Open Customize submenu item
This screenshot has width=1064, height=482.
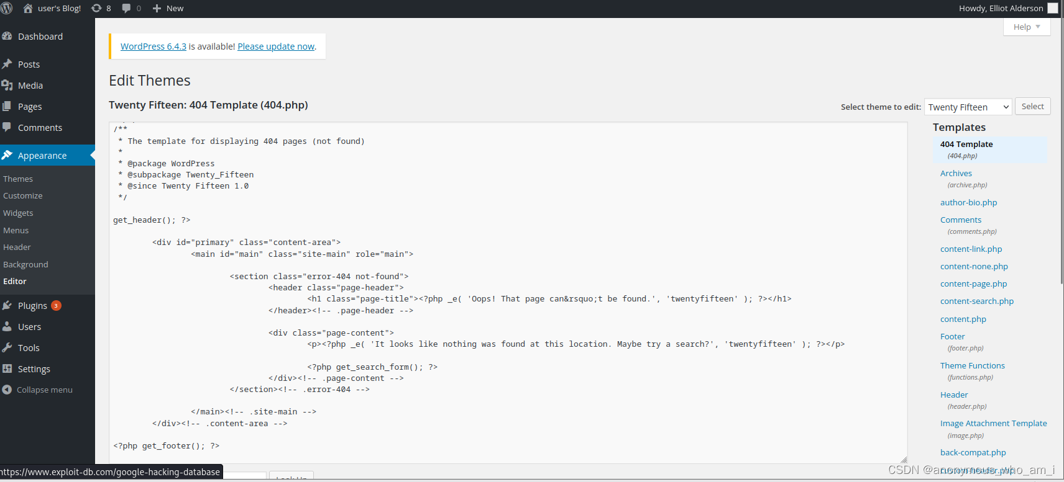point(23,195)
